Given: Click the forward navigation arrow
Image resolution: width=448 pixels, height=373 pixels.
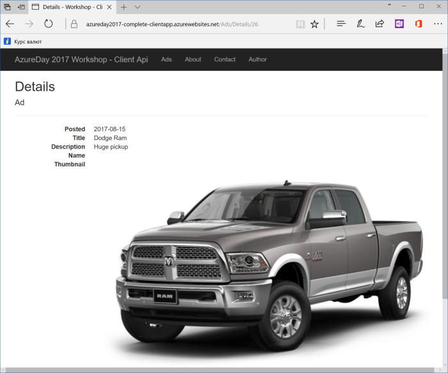Looking at the screenshot, I should click(x=29, y=24).
